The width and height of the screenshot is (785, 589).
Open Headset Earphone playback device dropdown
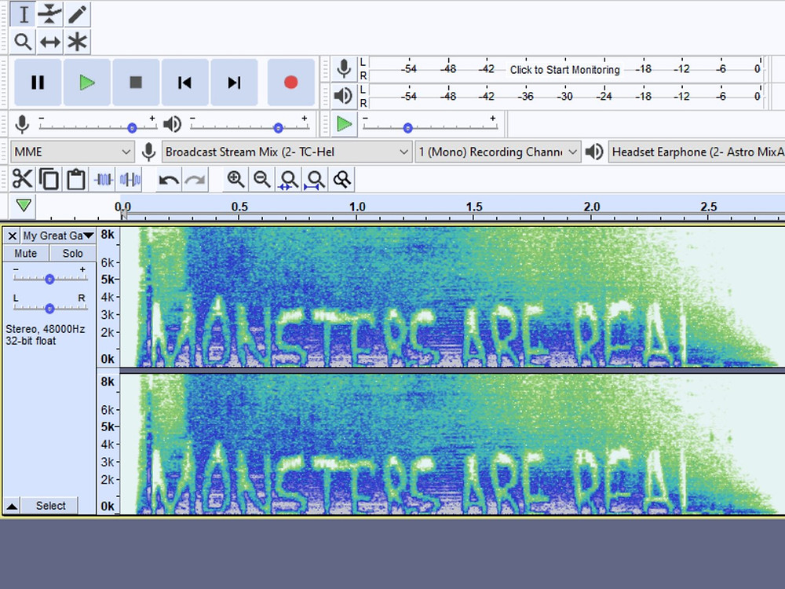click(697, 152)
